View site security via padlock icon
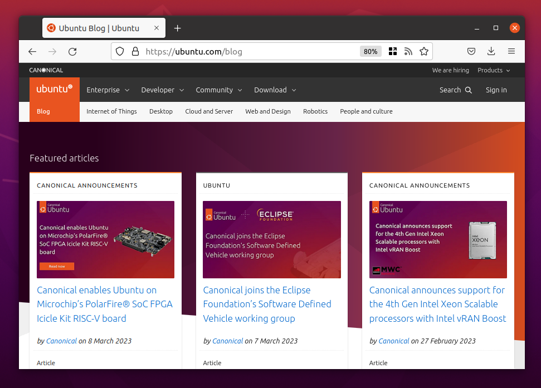This screenshot has height=388, width=541. [x=135, y=51]
